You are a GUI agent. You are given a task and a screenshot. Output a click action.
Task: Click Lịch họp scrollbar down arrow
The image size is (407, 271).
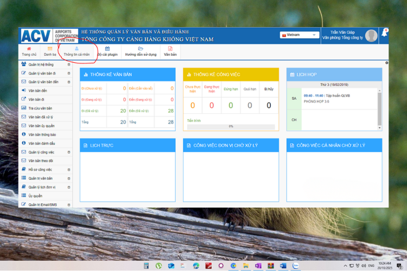379,128
